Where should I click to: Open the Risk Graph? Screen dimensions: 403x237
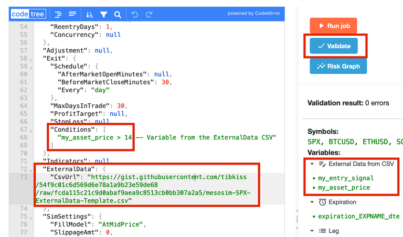337,66
